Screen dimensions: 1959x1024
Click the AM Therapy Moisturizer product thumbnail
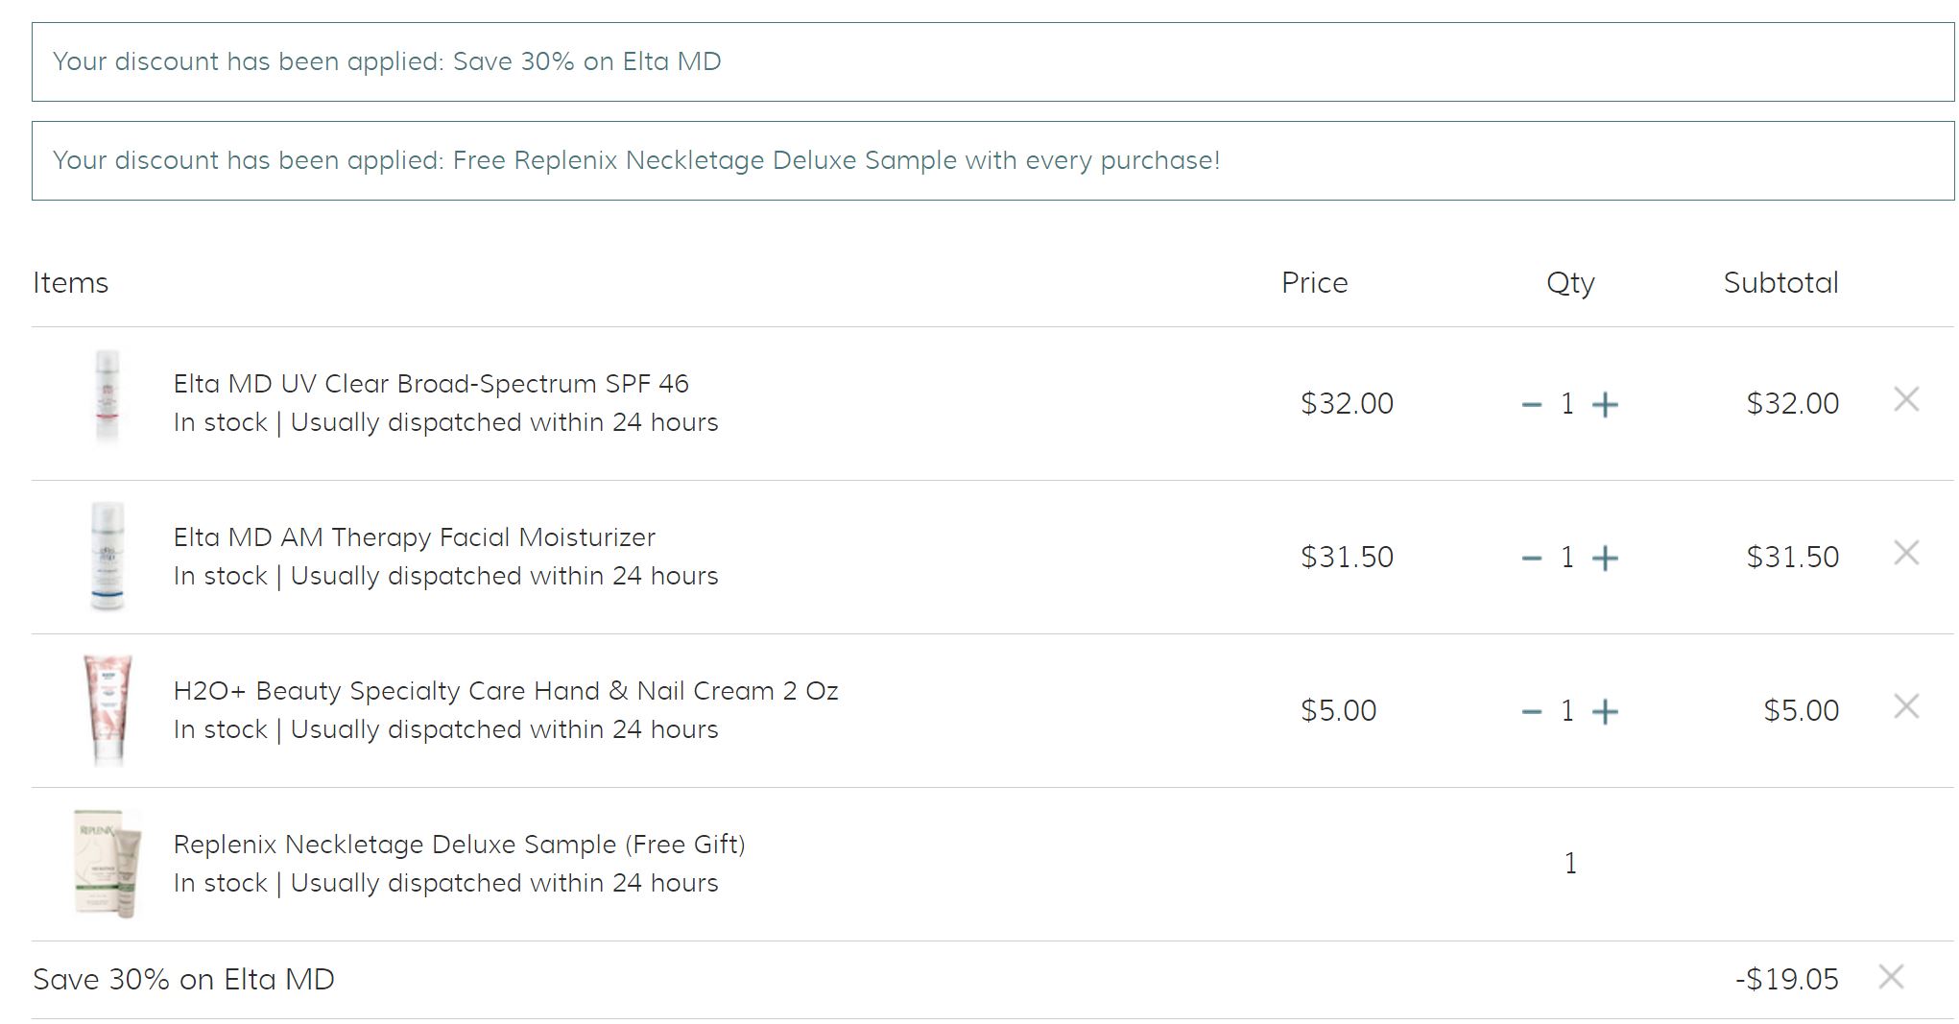(x=107, y=556)
